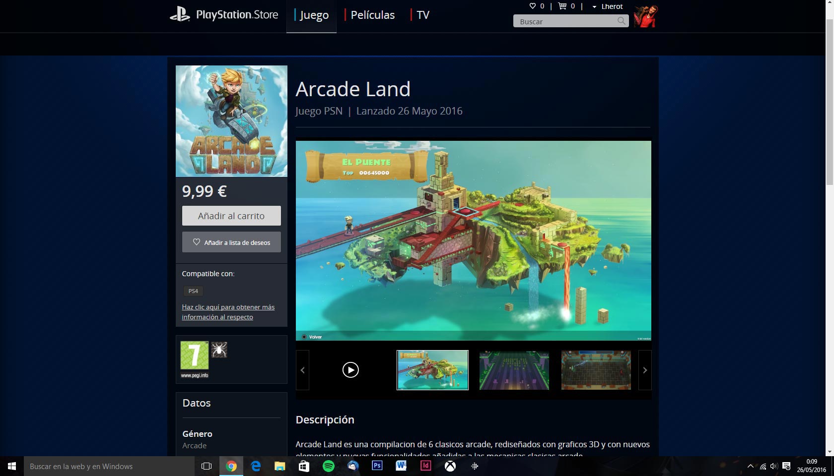Show hidden tray icons chevron
Image resolution: width=834 pixels, height=476 pixels.
click(x=750, y=466)
